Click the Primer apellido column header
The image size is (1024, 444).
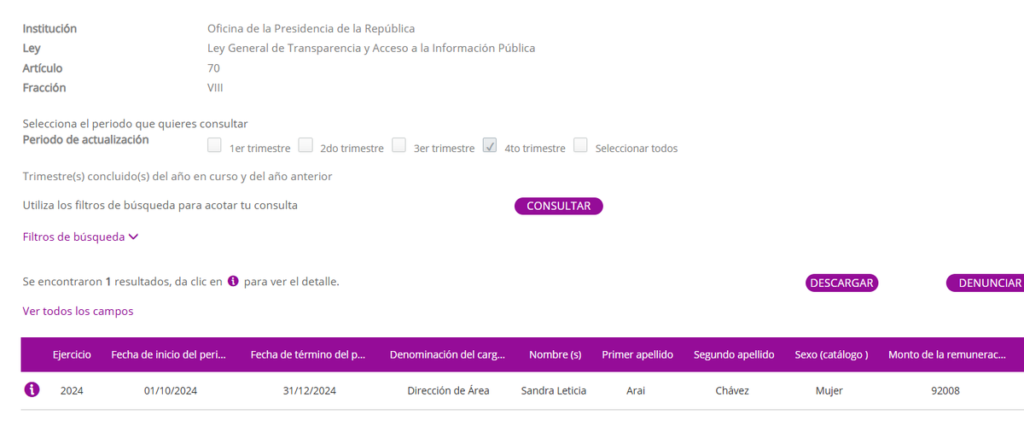[x=637, y=354]
